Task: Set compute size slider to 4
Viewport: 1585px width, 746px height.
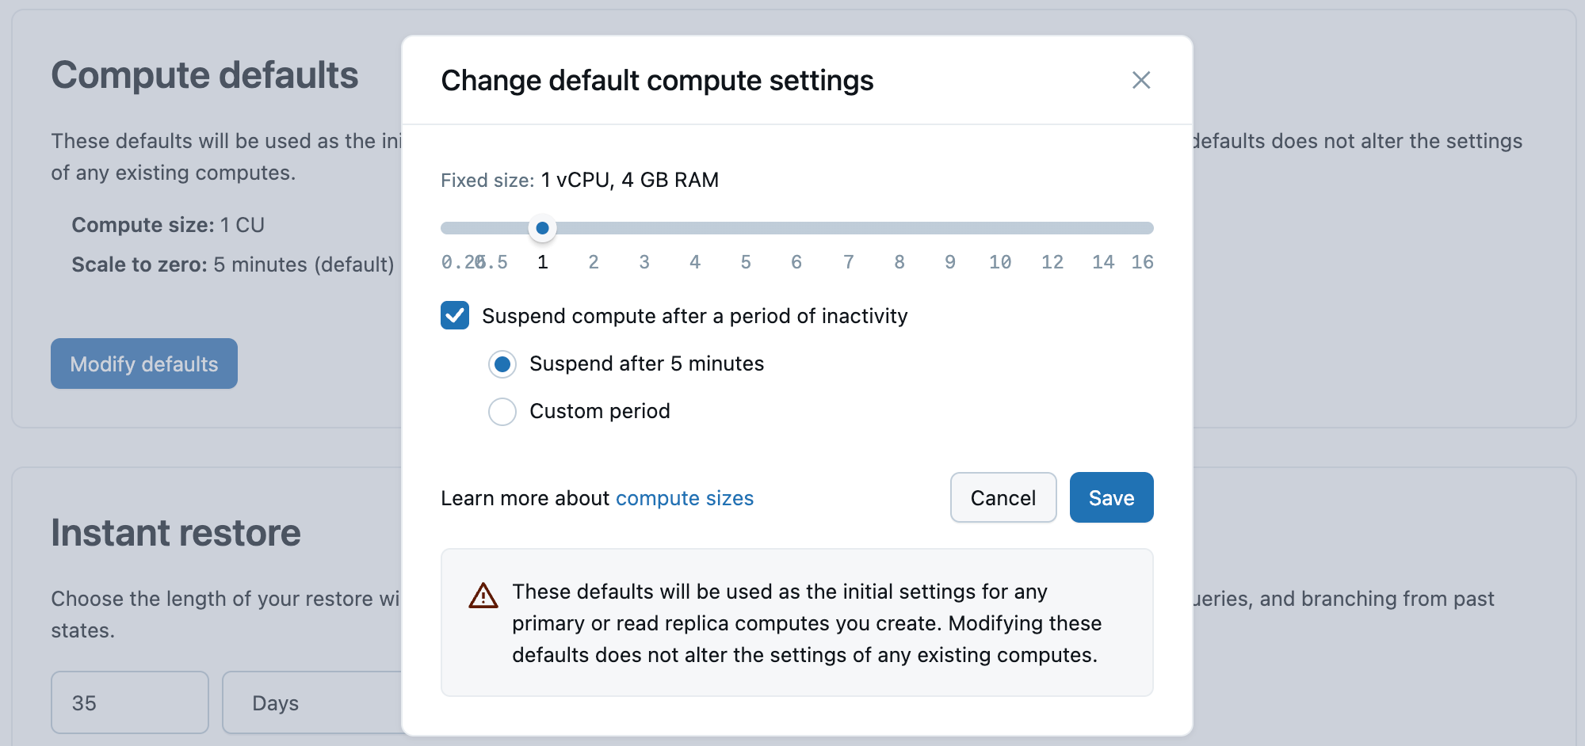Action: pyautogui.click(x=695, y=228)
